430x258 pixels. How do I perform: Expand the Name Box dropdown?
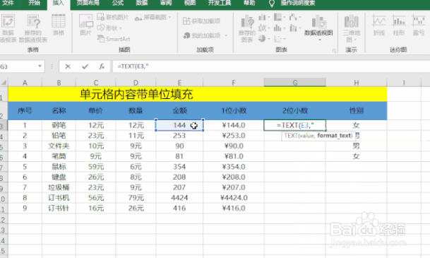coord(40,66)
